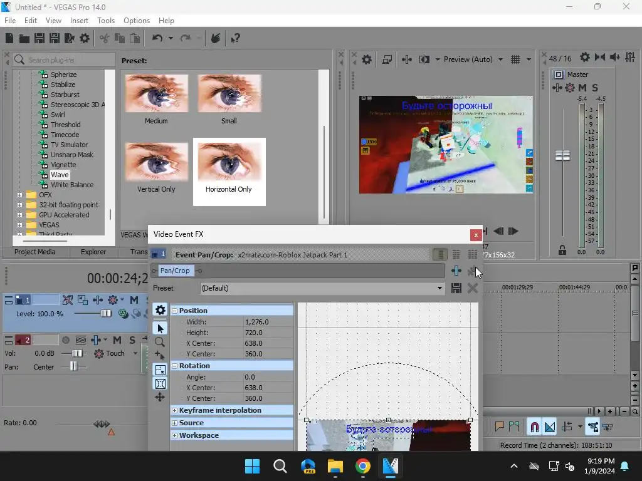The width and height of the screenshot is (642, 481).
Task: Toggle Master bus Solo S button
Action: tap(595, 88)
